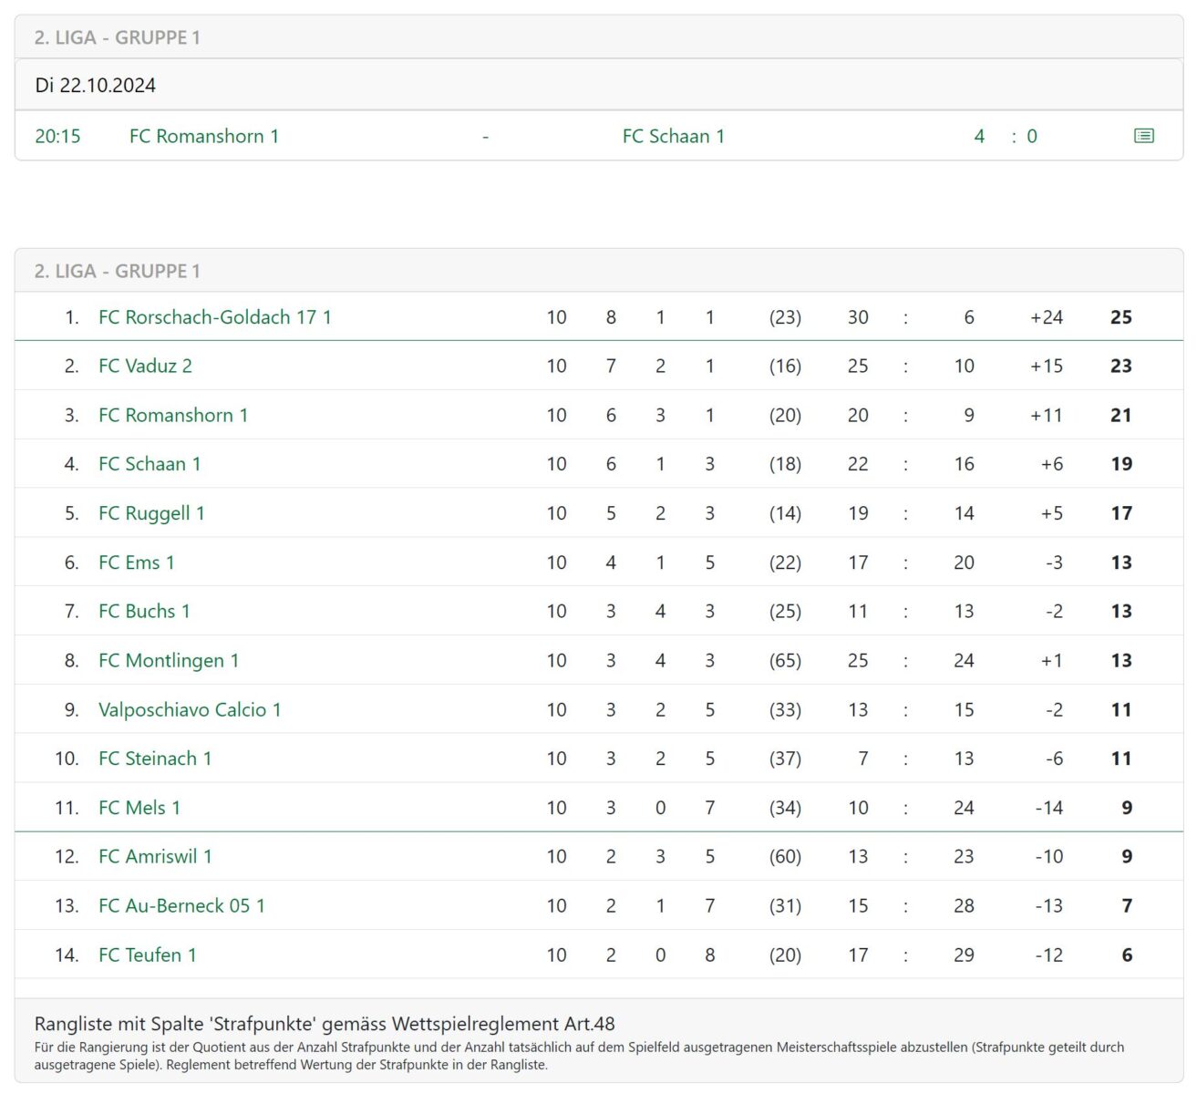Open match report icon for Romanshorn–Schaan
Screen dimensions: 1197x1094
click(1143, 136)
